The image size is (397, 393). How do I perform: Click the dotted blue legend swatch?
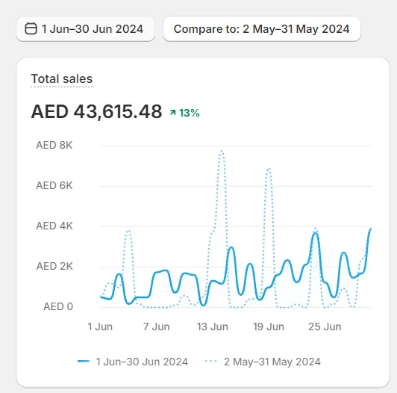click(210, 362)
